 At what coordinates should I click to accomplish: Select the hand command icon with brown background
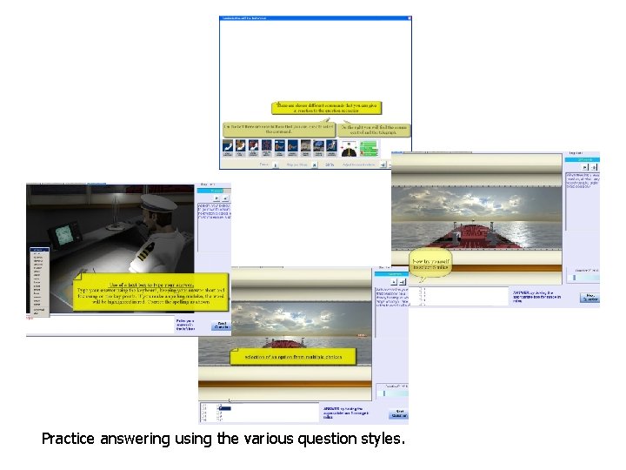point(240,147)
